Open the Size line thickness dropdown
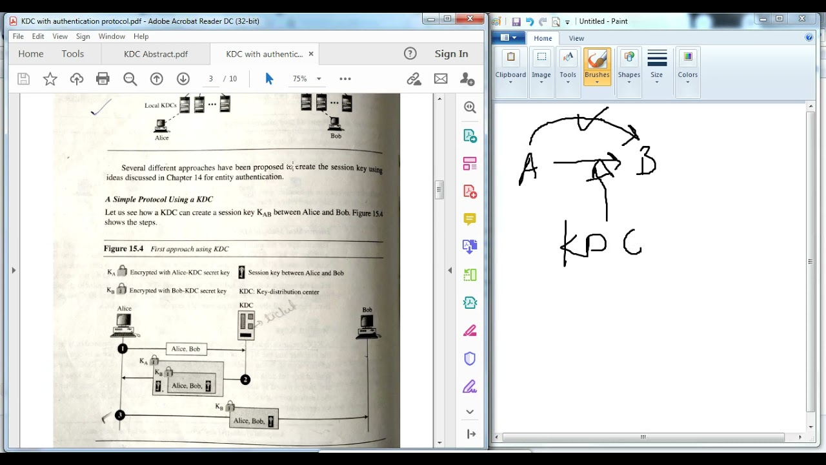This screenshot has height=465, width=826. pyautogui.click(x=656, y=66)
